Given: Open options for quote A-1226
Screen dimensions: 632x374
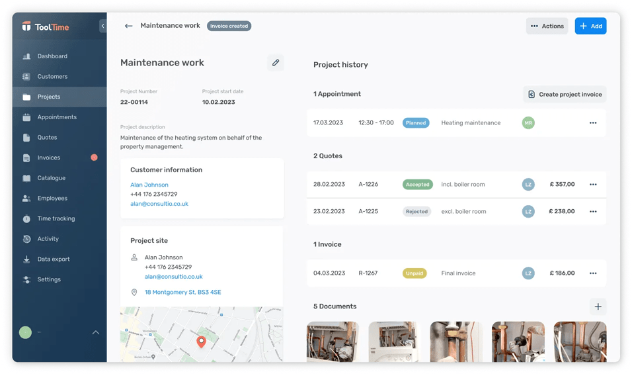Looking at the screenshot, I should [593, 185].
